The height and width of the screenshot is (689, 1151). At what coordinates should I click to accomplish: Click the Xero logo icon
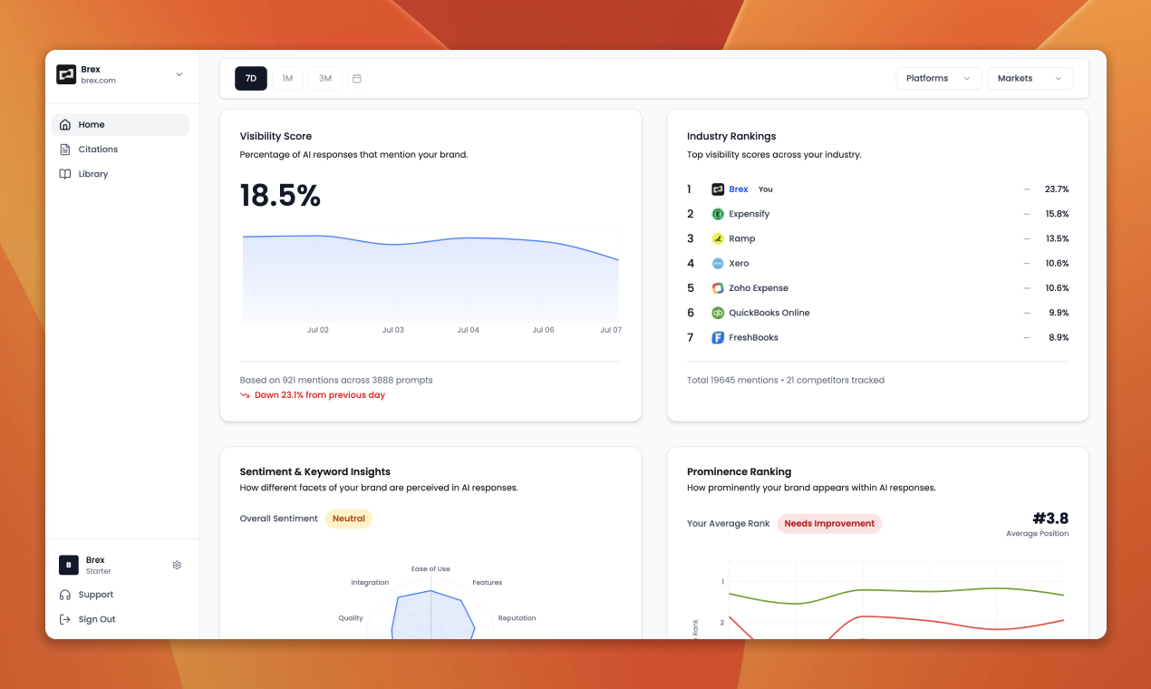(x=718, y=263)
